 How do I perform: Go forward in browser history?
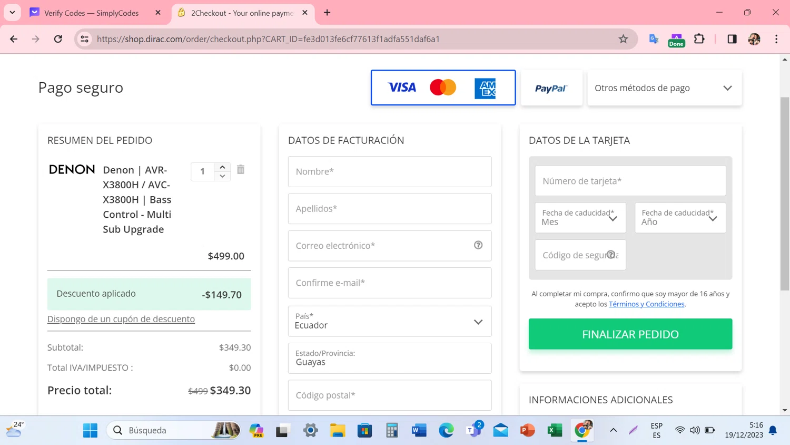click(x=36, y=39)
